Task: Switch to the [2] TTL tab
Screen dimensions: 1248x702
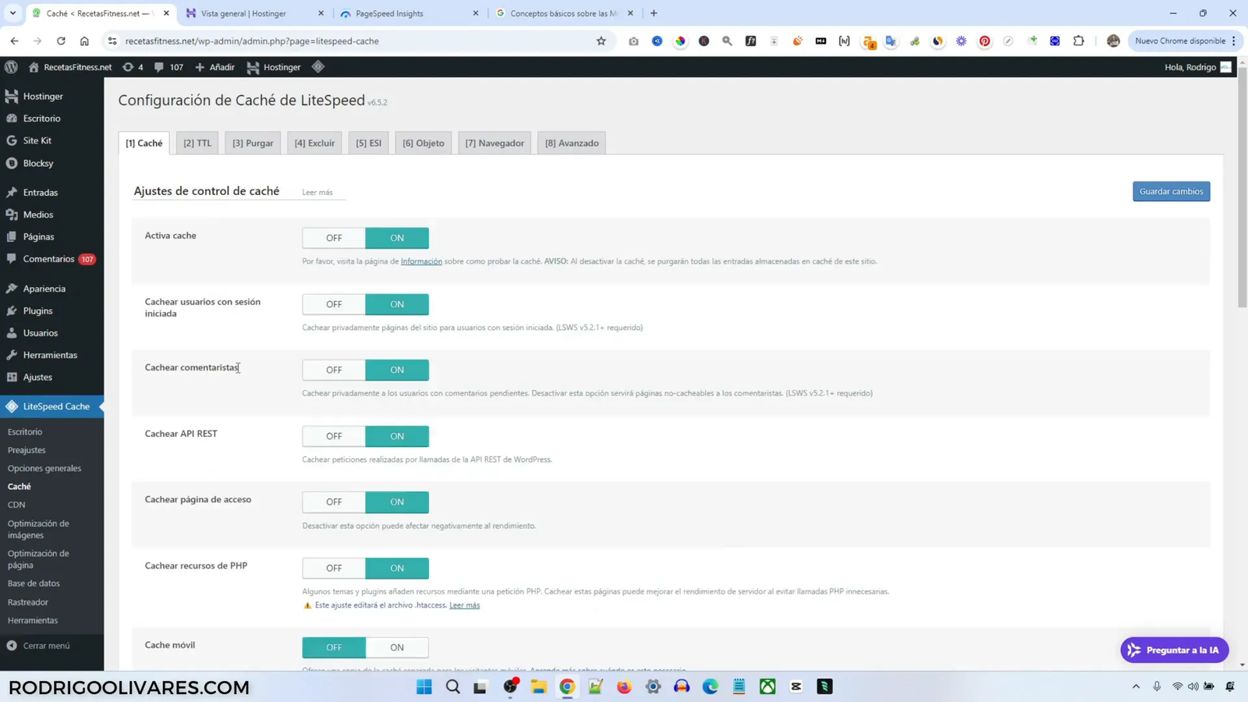Action: pyautogui.click(x=197, y=143)
